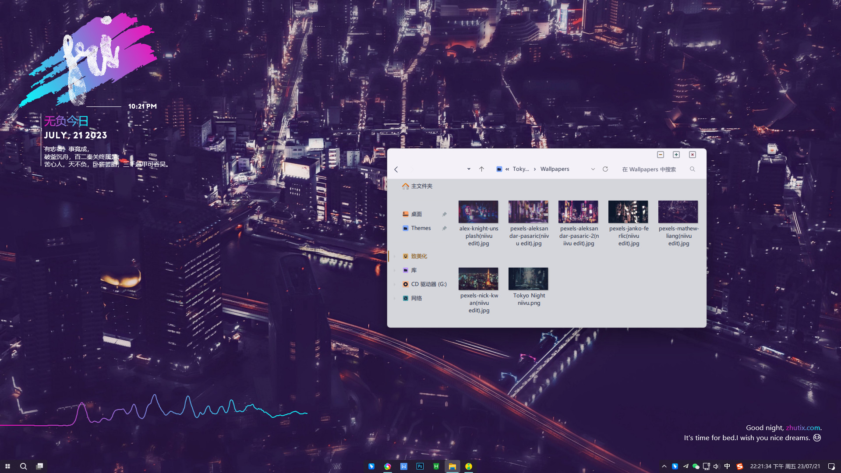Click the up-one-level arrow in Explorer
Screen dimensions: 841x473
[x=481, y=169]
